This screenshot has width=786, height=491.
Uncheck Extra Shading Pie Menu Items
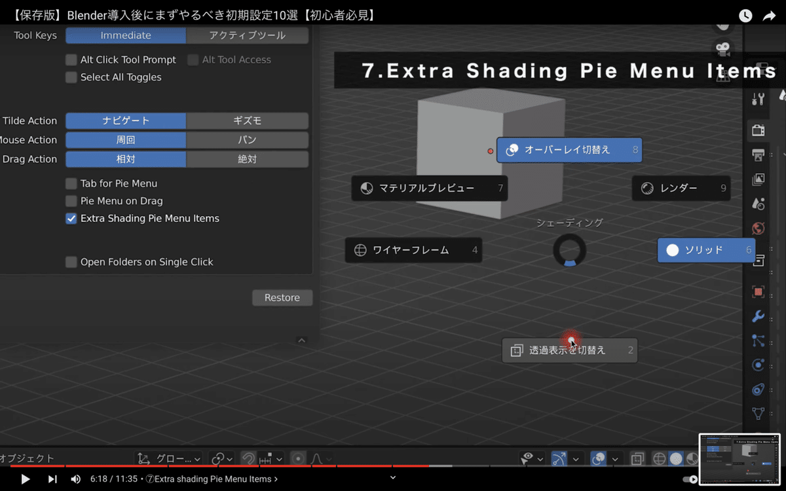click(x=71, y=219)
